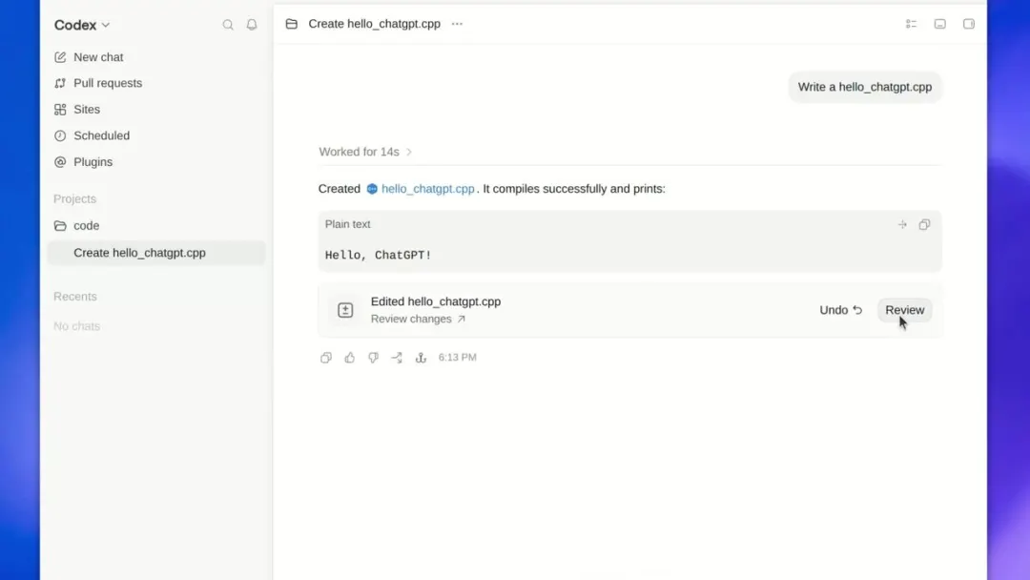
Task: Open the Codex dropdown menu
Action: 82,25
